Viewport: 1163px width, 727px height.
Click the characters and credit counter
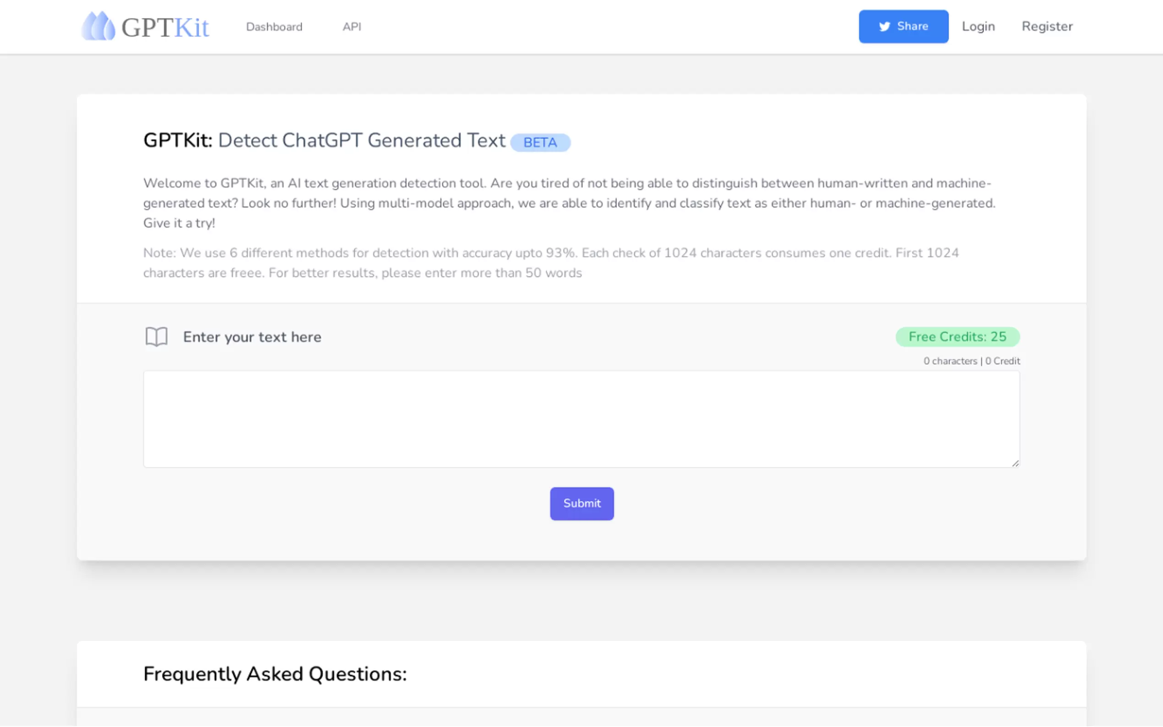971,361
